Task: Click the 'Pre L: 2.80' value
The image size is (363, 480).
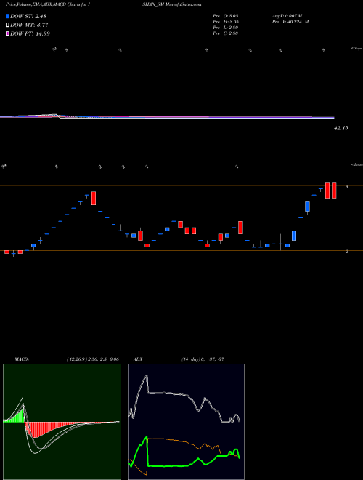Action: click(226, 28)
